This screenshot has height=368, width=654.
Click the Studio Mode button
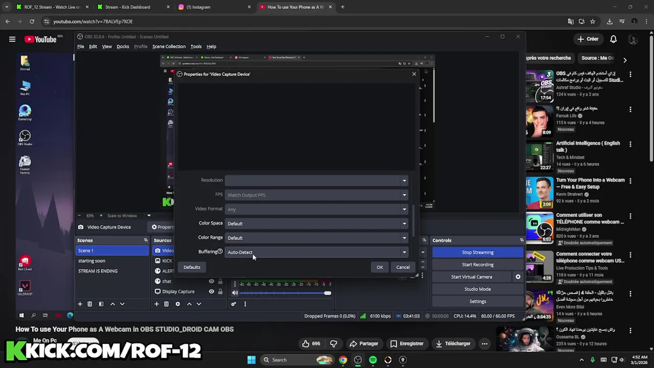(x=478, y=289)
